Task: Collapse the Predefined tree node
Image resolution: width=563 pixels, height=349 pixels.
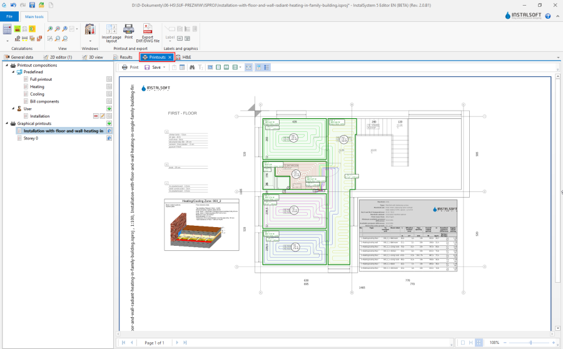Action: 13,72
